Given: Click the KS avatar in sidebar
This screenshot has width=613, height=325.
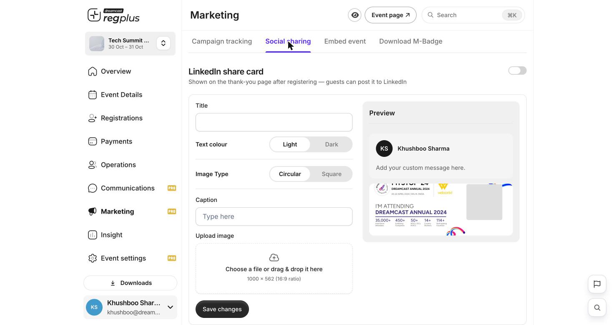Looking at the screenshot, I should point(94,307).
